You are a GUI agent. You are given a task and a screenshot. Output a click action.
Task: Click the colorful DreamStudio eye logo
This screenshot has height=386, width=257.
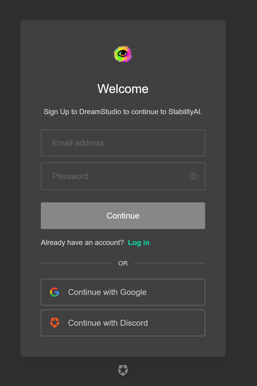(x=123, y=54)
